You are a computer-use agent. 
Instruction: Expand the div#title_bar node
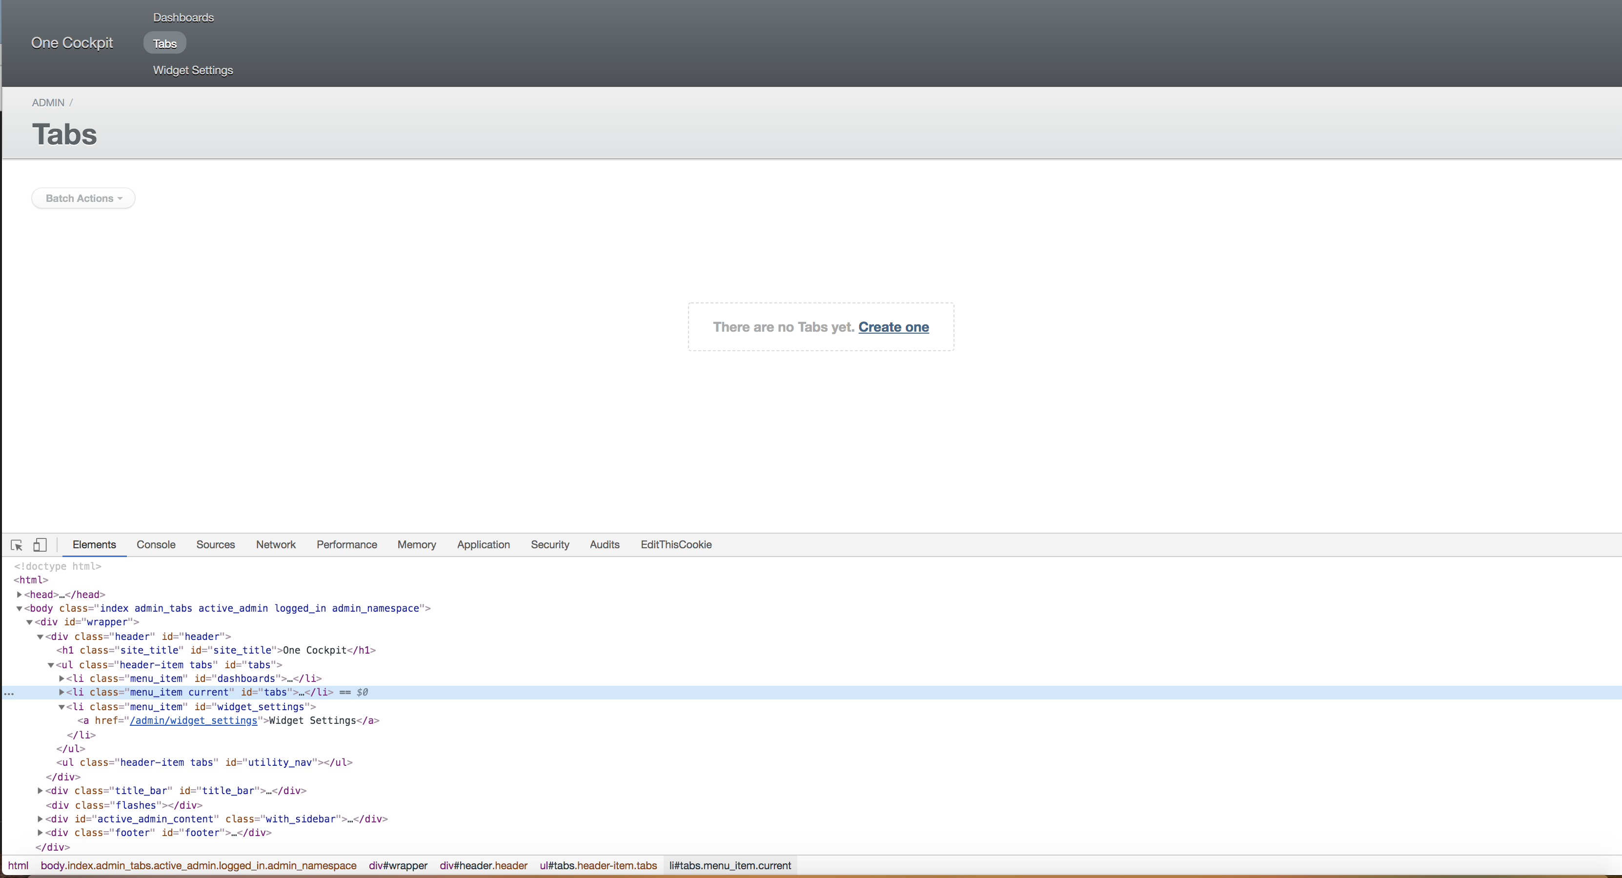tap(40, 791)
